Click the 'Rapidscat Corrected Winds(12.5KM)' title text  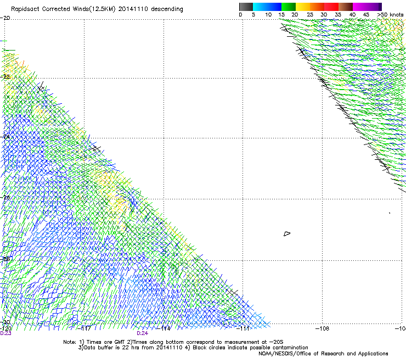click(x=63, y=9)
